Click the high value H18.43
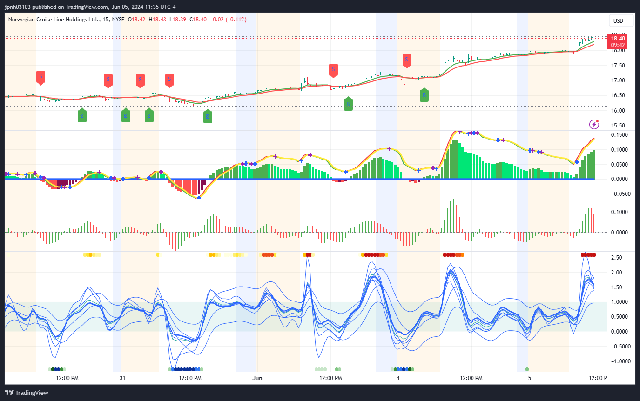 point(157,20)
